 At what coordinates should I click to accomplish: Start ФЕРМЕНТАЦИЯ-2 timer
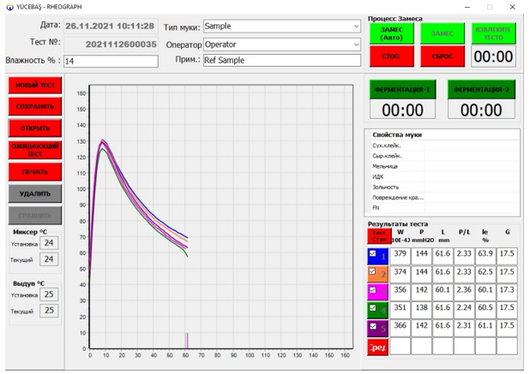click(481, 89)
